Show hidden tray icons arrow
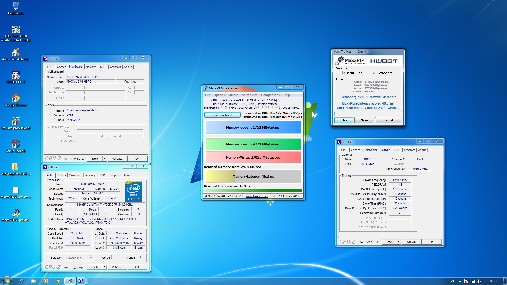The height and width of the screenshot is (285, 507). [460, 281]
